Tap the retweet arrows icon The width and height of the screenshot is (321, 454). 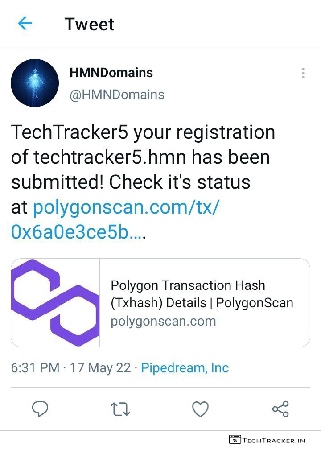pyautogui.click(x=119, y=409)
